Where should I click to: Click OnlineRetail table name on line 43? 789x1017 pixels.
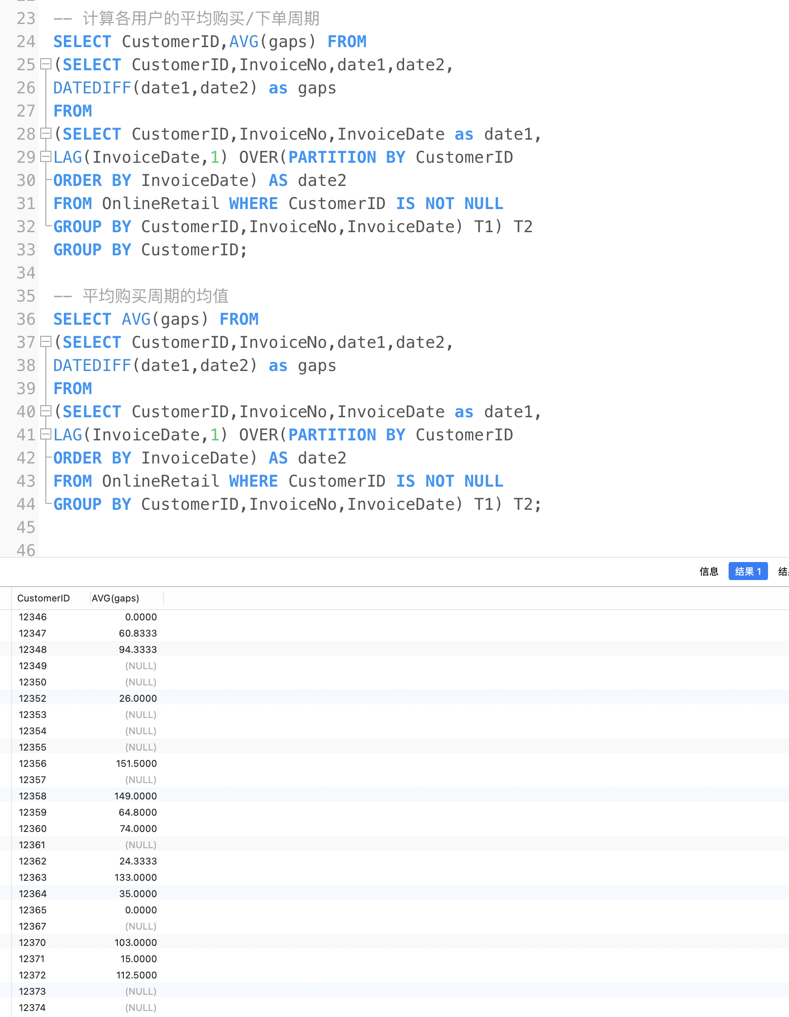pos(161,481)
